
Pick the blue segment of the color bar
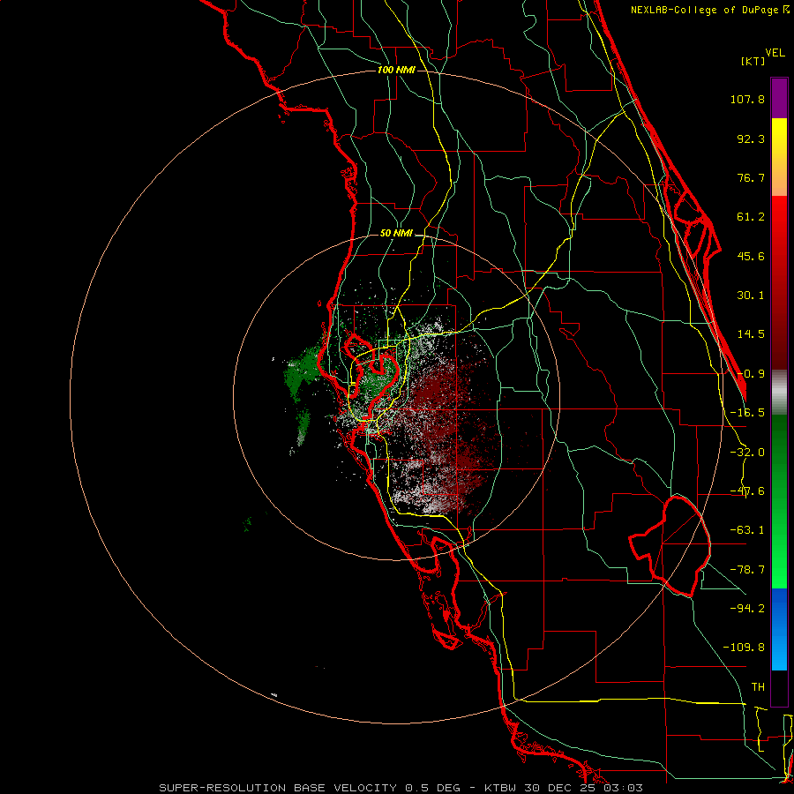pyautogui.click(x=779, y=629)
